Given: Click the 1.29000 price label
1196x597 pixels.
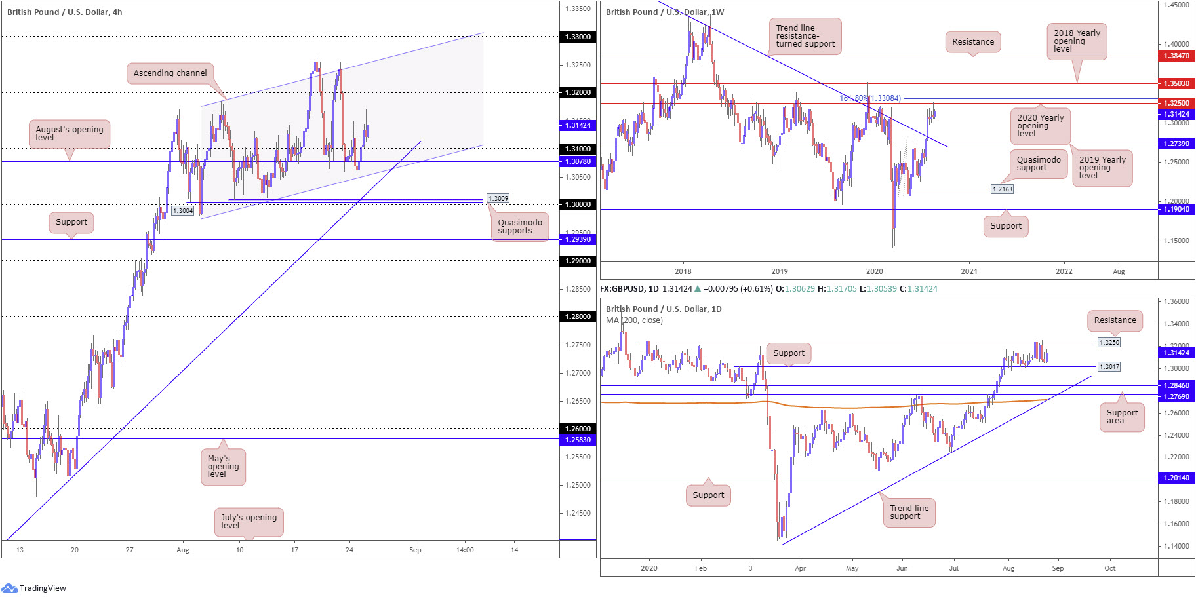Looking at the screenshot, I should (578, 261).
